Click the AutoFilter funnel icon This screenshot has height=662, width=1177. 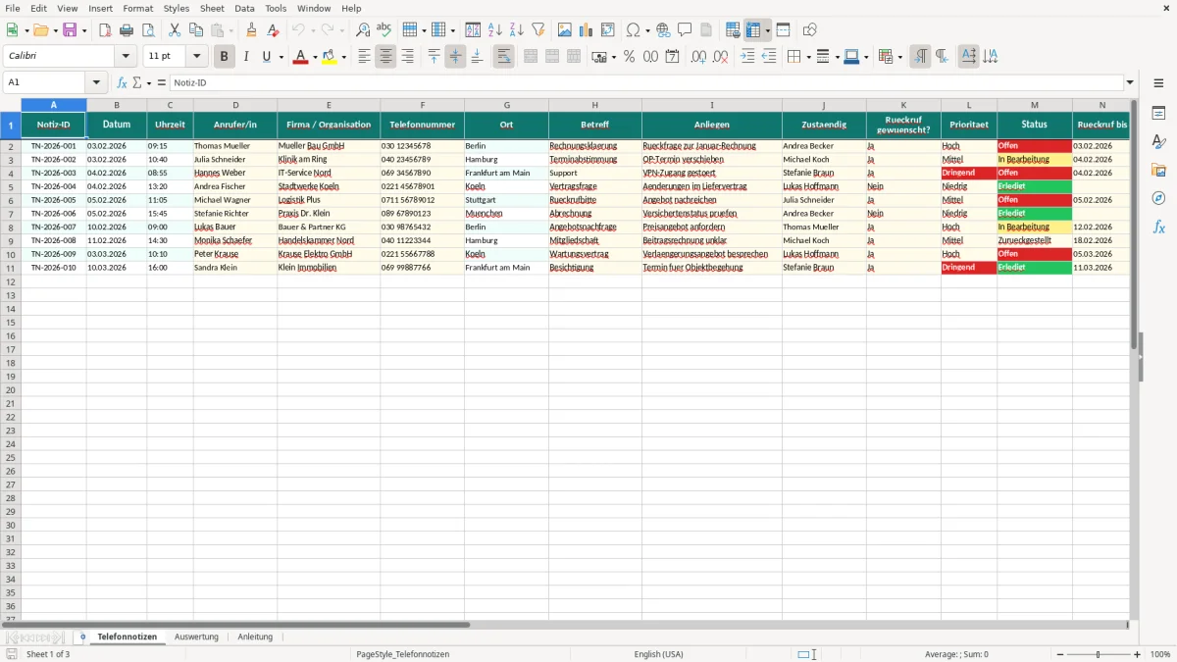[x=538, y=30]
